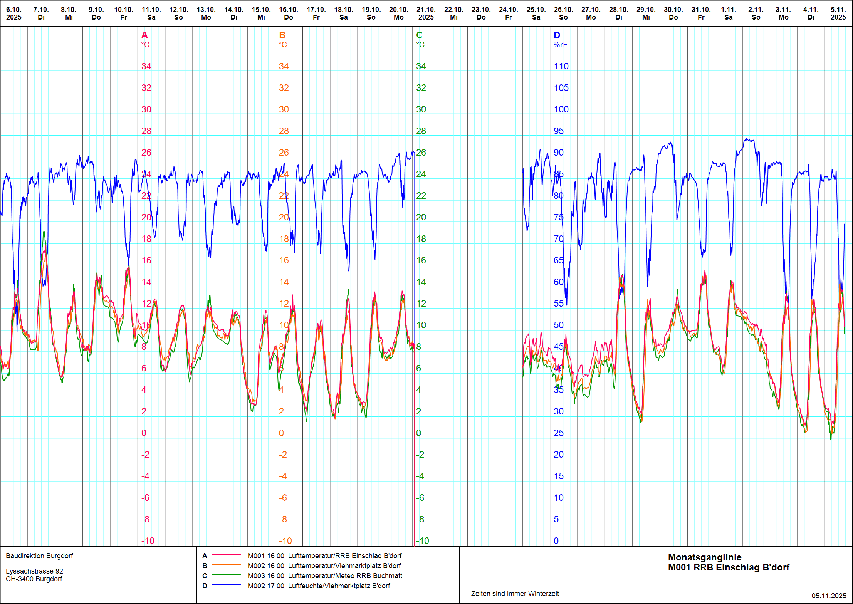Select legend entry Luftfeuchte/Viehmarktplatz B'dorf
The width and height of the screenshot is (853, 604).
(x=339, y=586)
